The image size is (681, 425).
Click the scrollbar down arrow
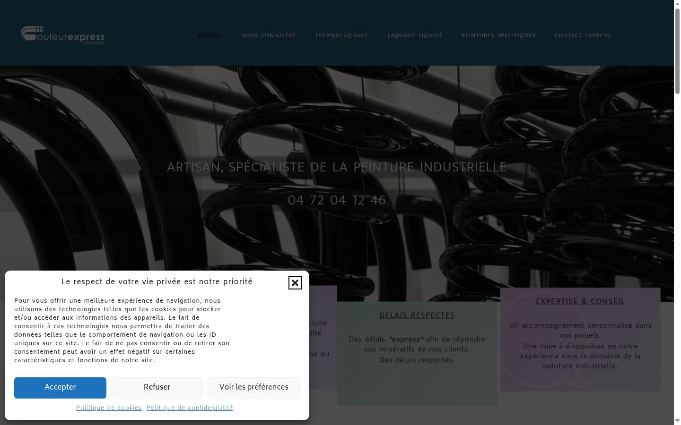coord(677,421)
